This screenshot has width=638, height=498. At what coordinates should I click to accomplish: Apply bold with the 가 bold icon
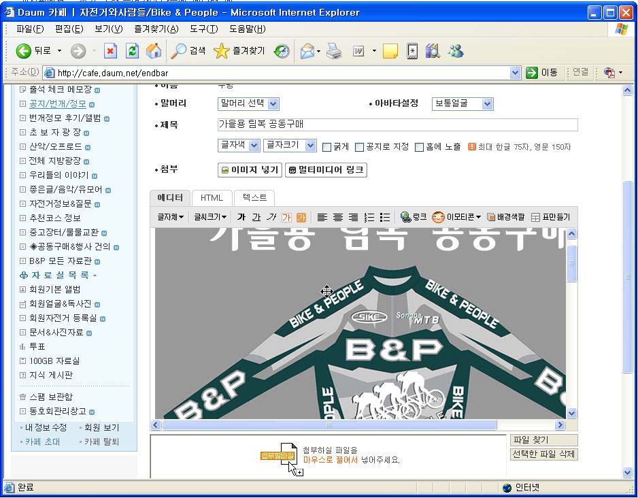241,217
